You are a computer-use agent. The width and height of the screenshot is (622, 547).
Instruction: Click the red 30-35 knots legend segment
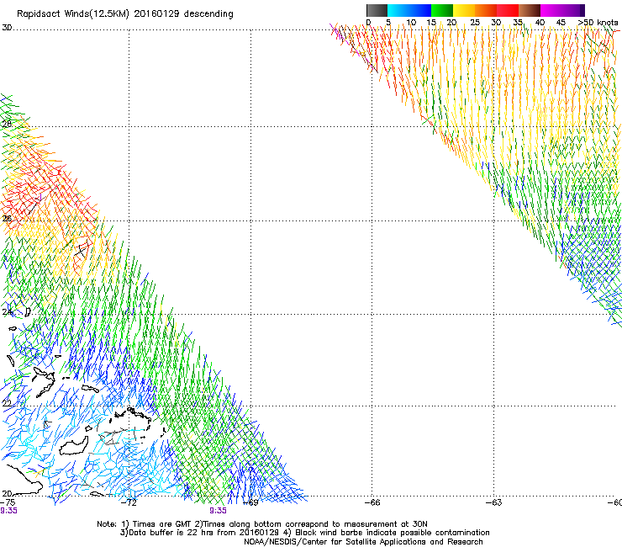[508, 10]
